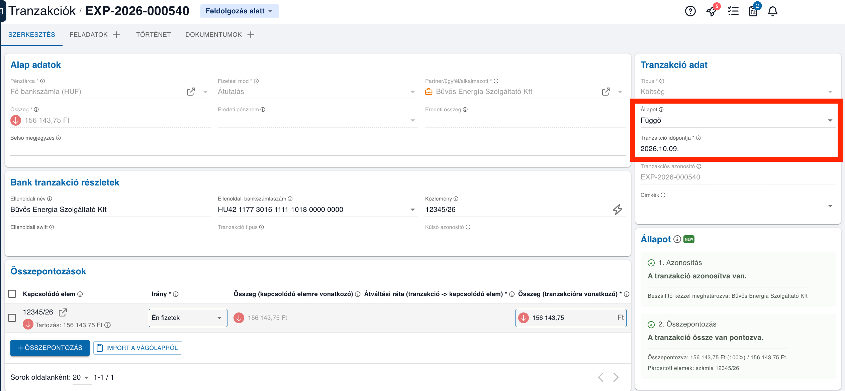Click info icon next to Közlemény label
This screenshot has width=845, height=391.
(x=456, y=199)
